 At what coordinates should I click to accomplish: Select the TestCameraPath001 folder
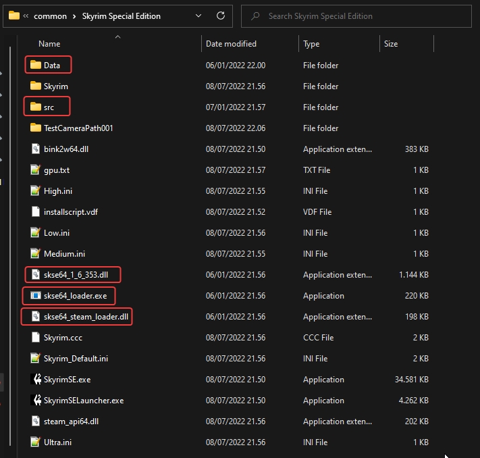78,128
